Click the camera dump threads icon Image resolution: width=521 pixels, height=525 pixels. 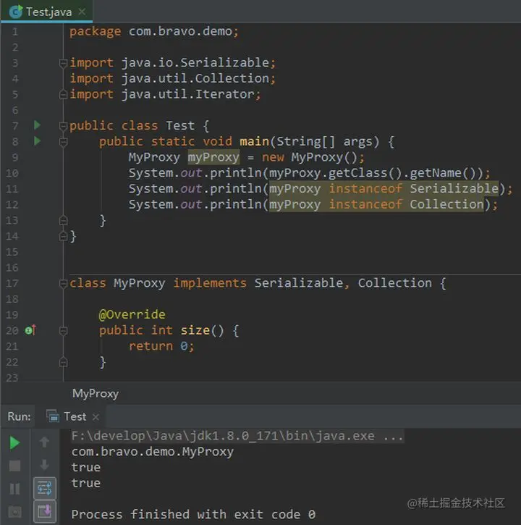[x=14, y=512]
